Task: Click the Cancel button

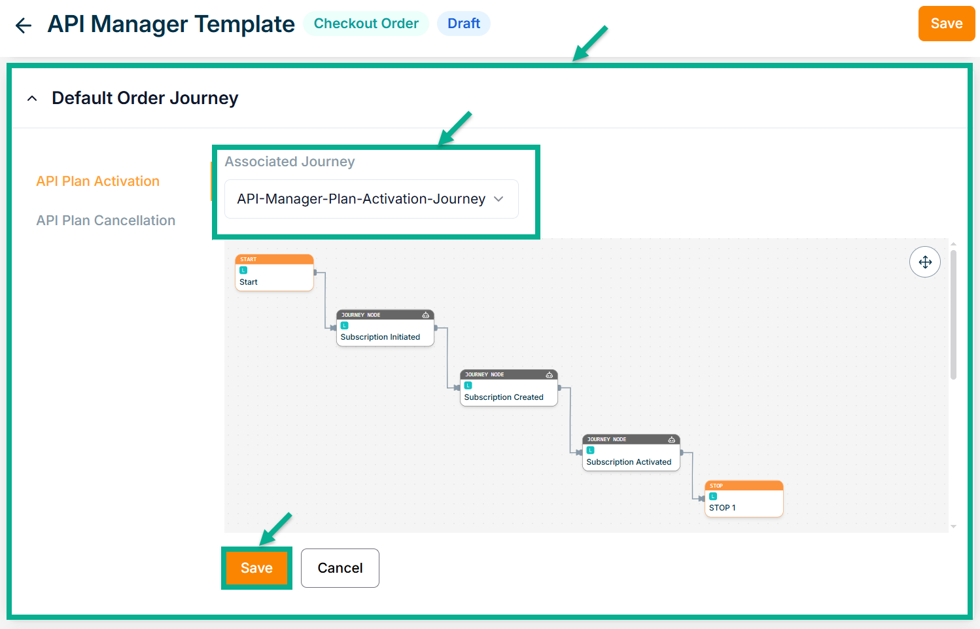Action: 340,568
